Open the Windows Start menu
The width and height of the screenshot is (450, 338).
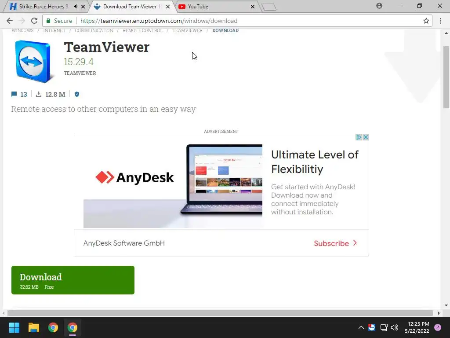[x=14, y=327]
